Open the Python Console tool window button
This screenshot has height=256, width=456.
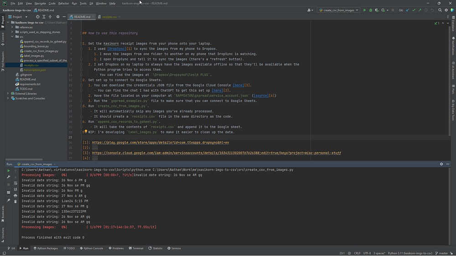click(93, 248)
